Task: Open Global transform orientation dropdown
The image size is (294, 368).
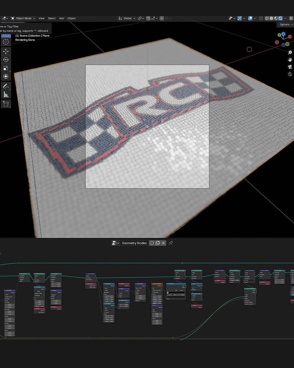Action: (127, 18)
